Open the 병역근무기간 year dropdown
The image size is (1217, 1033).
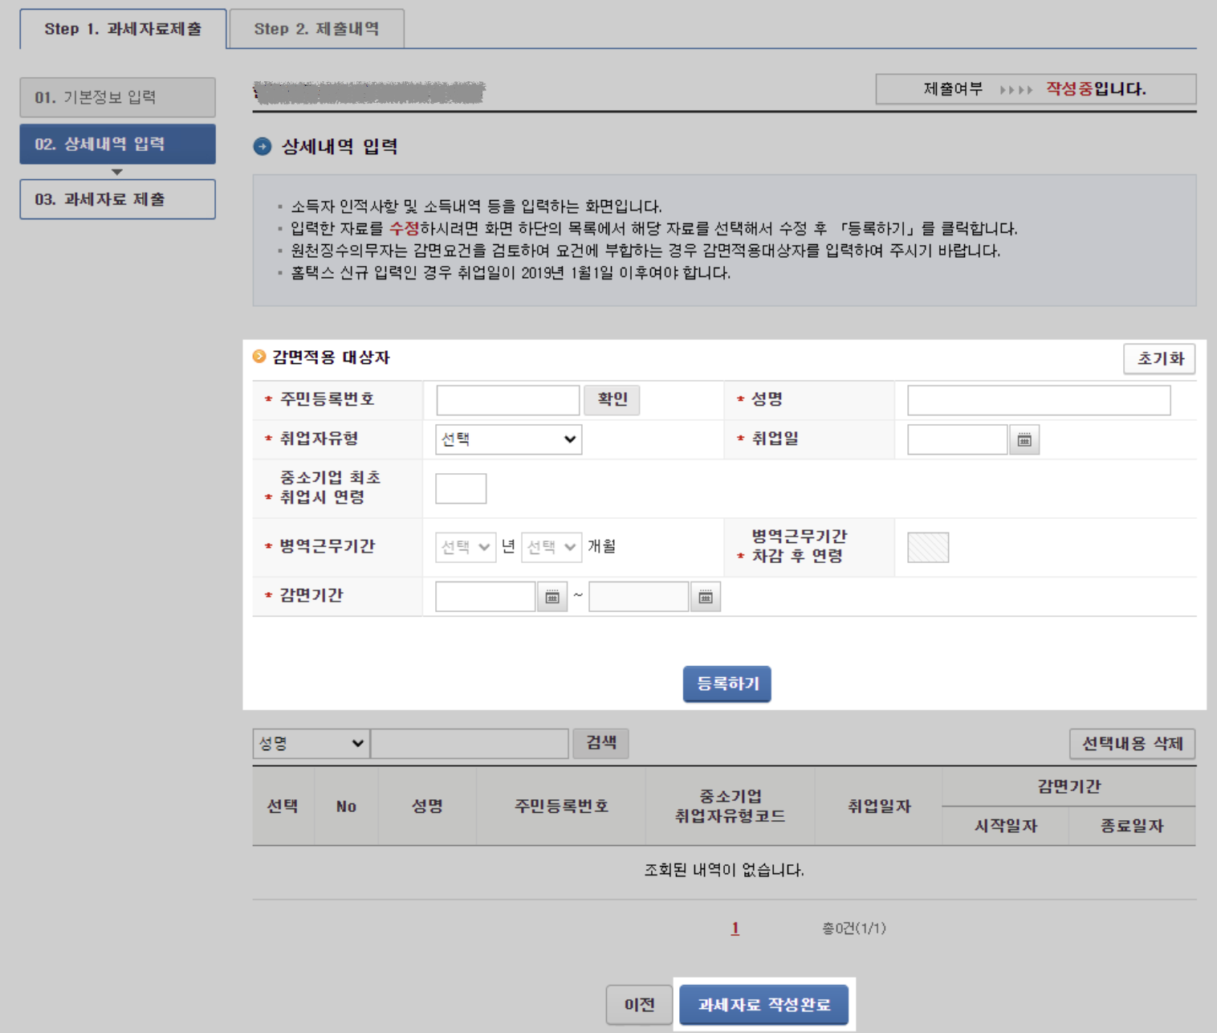[x=466, y=547]
